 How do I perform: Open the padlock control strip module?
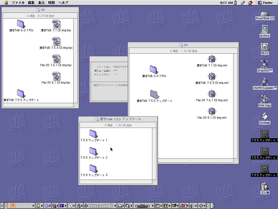tap(80, 206)
